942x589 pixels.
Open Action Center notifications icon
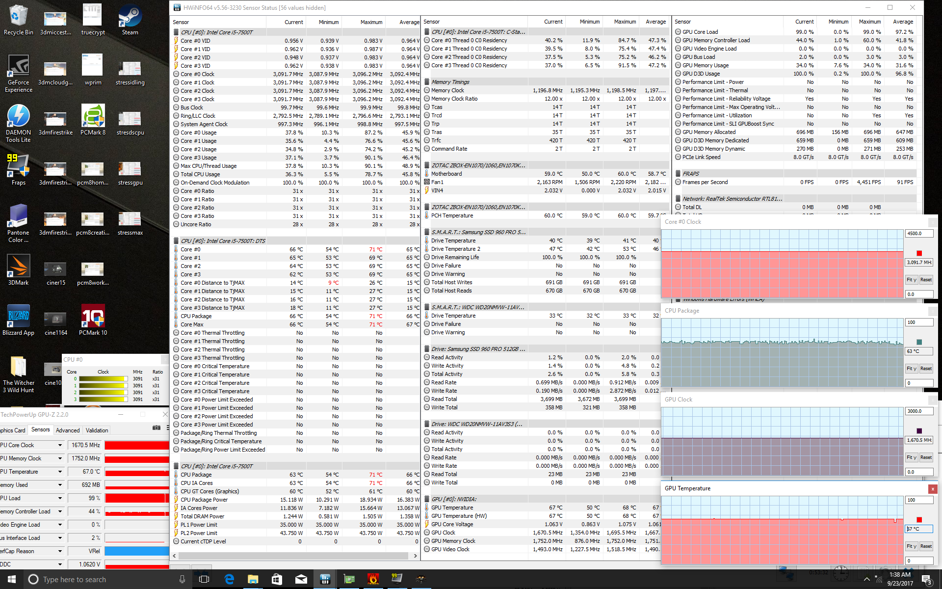pos(927,580)
